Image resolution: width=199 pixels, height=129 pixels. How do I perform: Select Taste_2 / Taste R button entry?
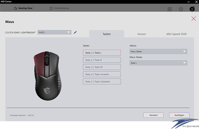tap(102, 60)
